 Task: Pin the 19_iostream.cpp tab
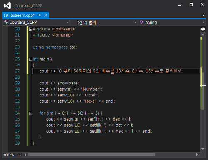pos(39,15)
